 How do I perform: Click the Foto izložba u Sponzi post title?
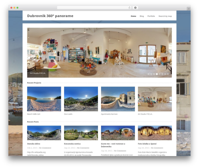(147, 144)
